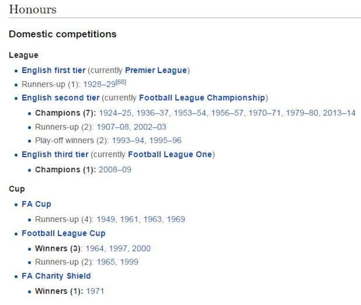Viewport: 361px width, 305px height.
Task: Click the FA Cup link
Action: pyautogui.click(x=36, y=204)
